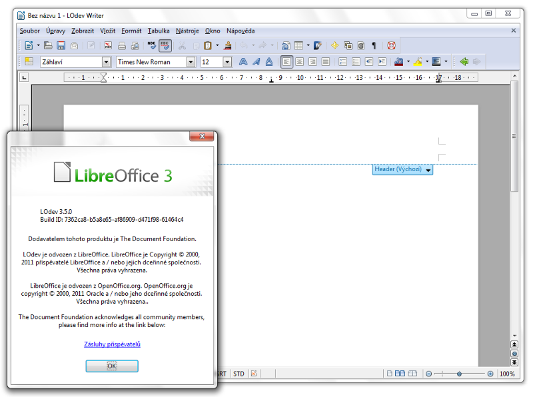533x397 pixels.
Task: Select the Format Paintbrush icon
Action: (227, 45)
